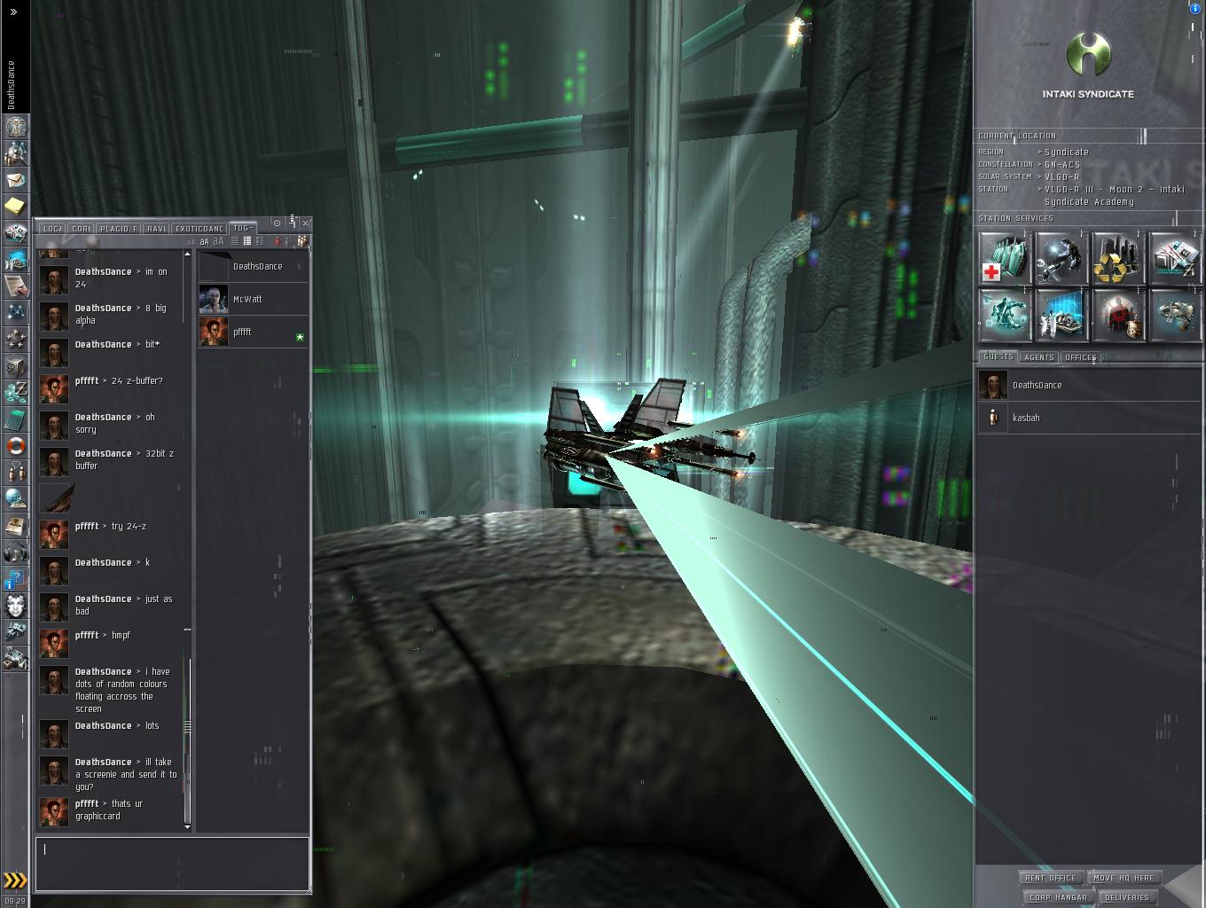The height and width of the screenshot is (908, 1206).
Task: Switch to the Local chat tab
Action: pyautogui.click(x=52, y=229)
